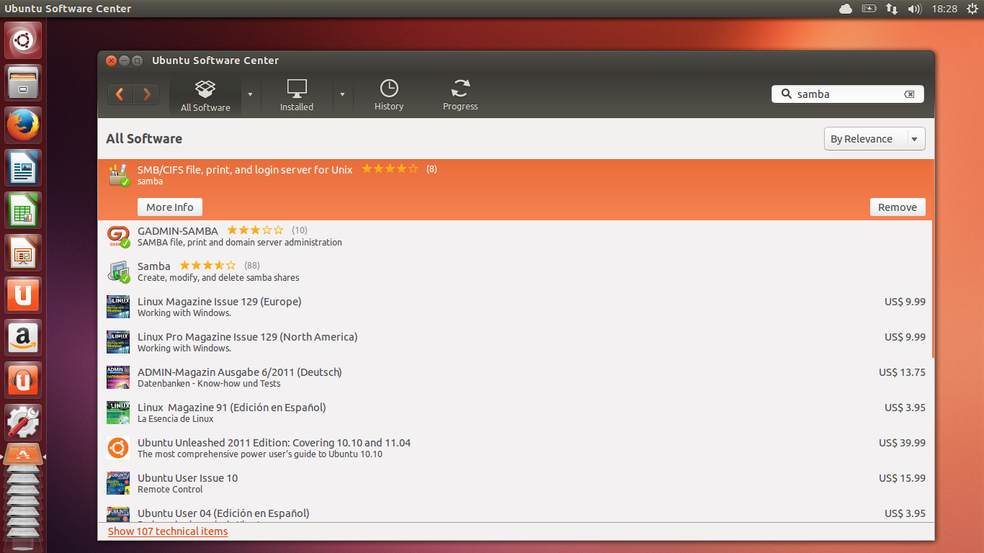Open the Ubuntu Dash home launcher
Screen dimensions: 984x553
(x=23, y=40)
